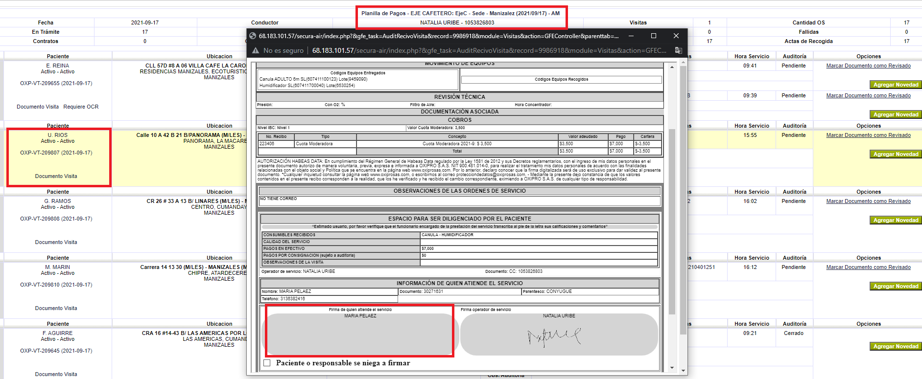Click inner document scrollbar down arrow
The height and width of the screenshot is (379, 922).
[672, 367]
